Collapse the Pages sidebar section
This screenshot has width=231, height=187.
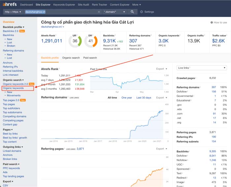click(8, 130)
